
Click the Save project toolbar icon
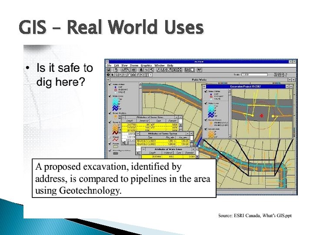[108, 70]
